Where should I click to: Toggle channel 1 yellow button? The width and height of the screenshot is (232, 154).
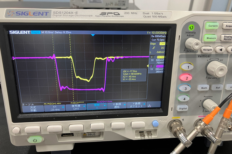tap(186, 67)
